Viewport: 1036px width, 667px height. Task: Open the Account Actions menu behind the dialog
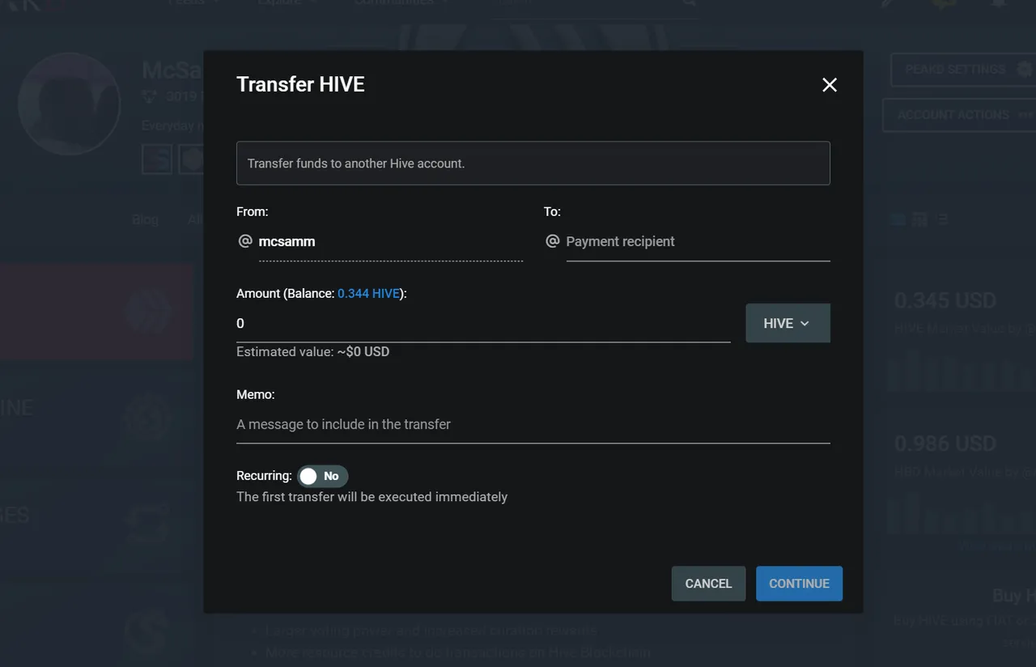[958, 115]
